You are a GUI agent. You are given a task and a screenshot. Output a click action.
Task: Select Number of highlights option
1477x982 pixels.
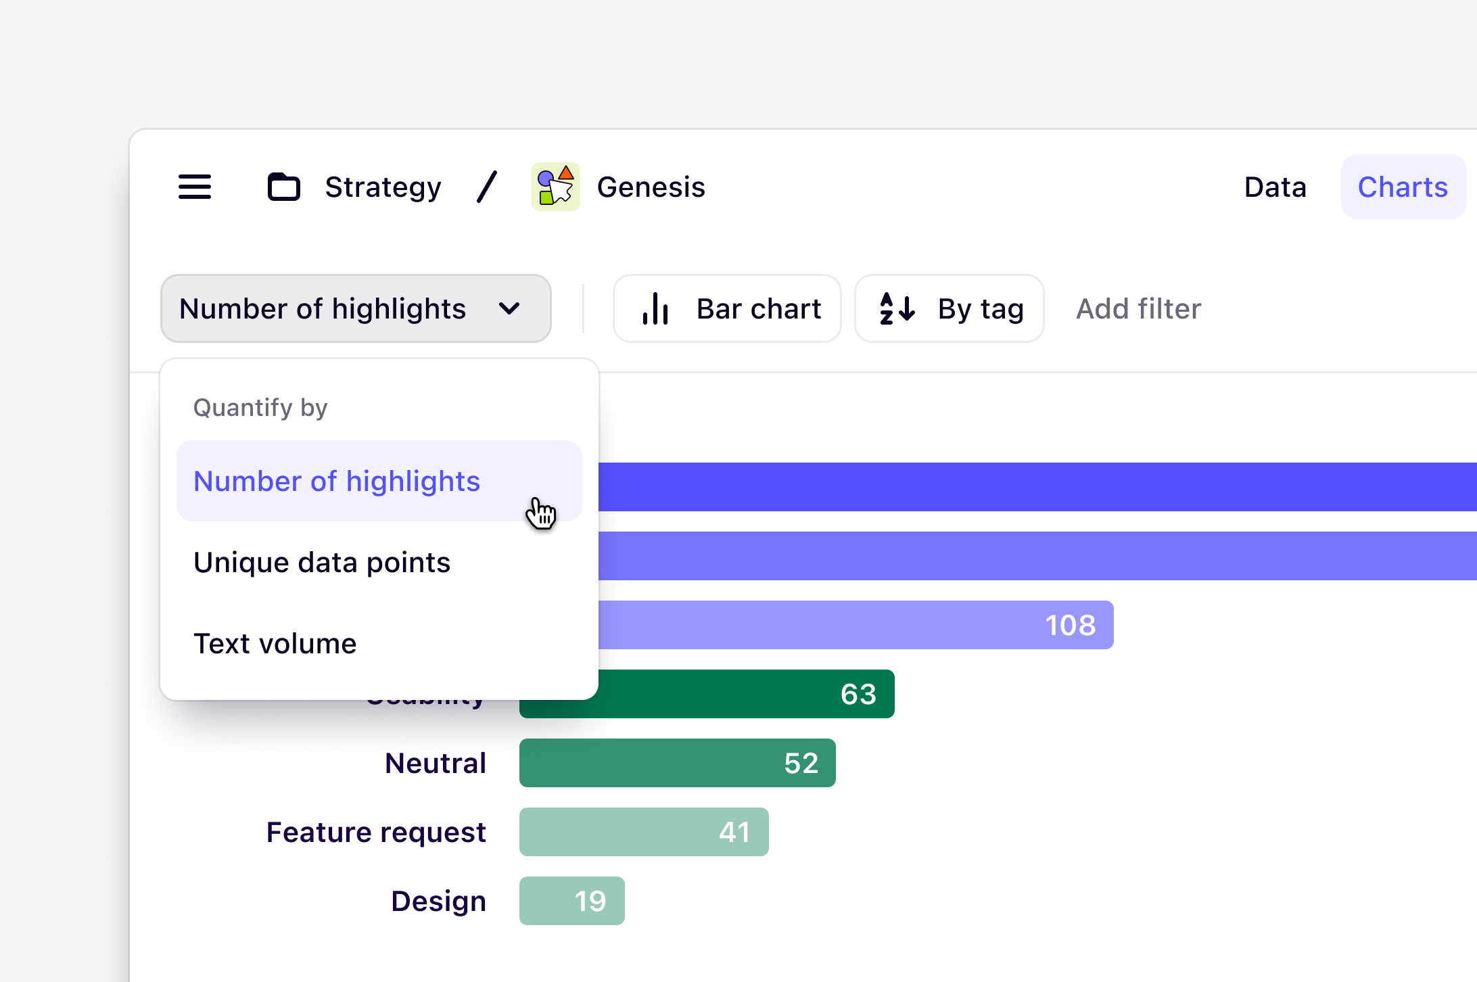(x=337, y=482)
